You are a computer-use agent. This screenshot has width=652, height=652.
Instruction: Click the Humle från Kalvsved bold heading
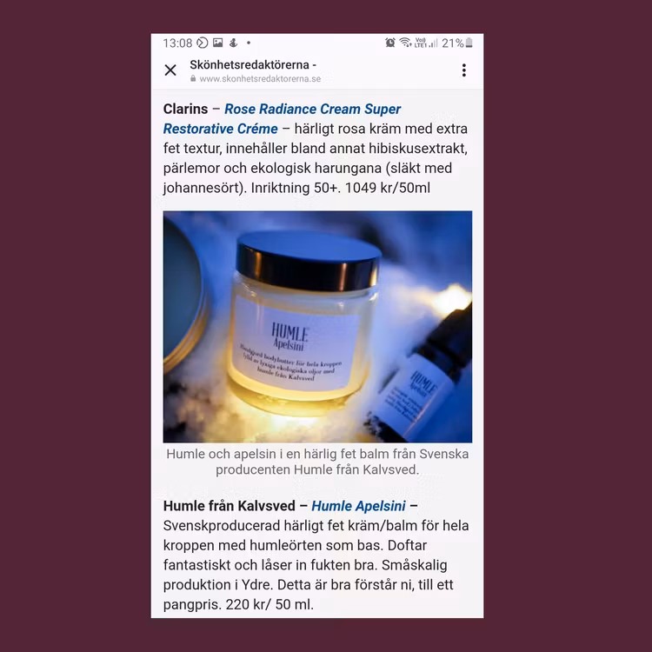(230, 506)
